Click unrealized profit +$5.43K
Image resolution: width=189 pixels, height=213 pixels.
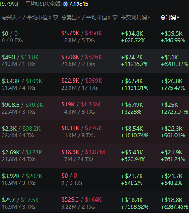pos(132,152)
